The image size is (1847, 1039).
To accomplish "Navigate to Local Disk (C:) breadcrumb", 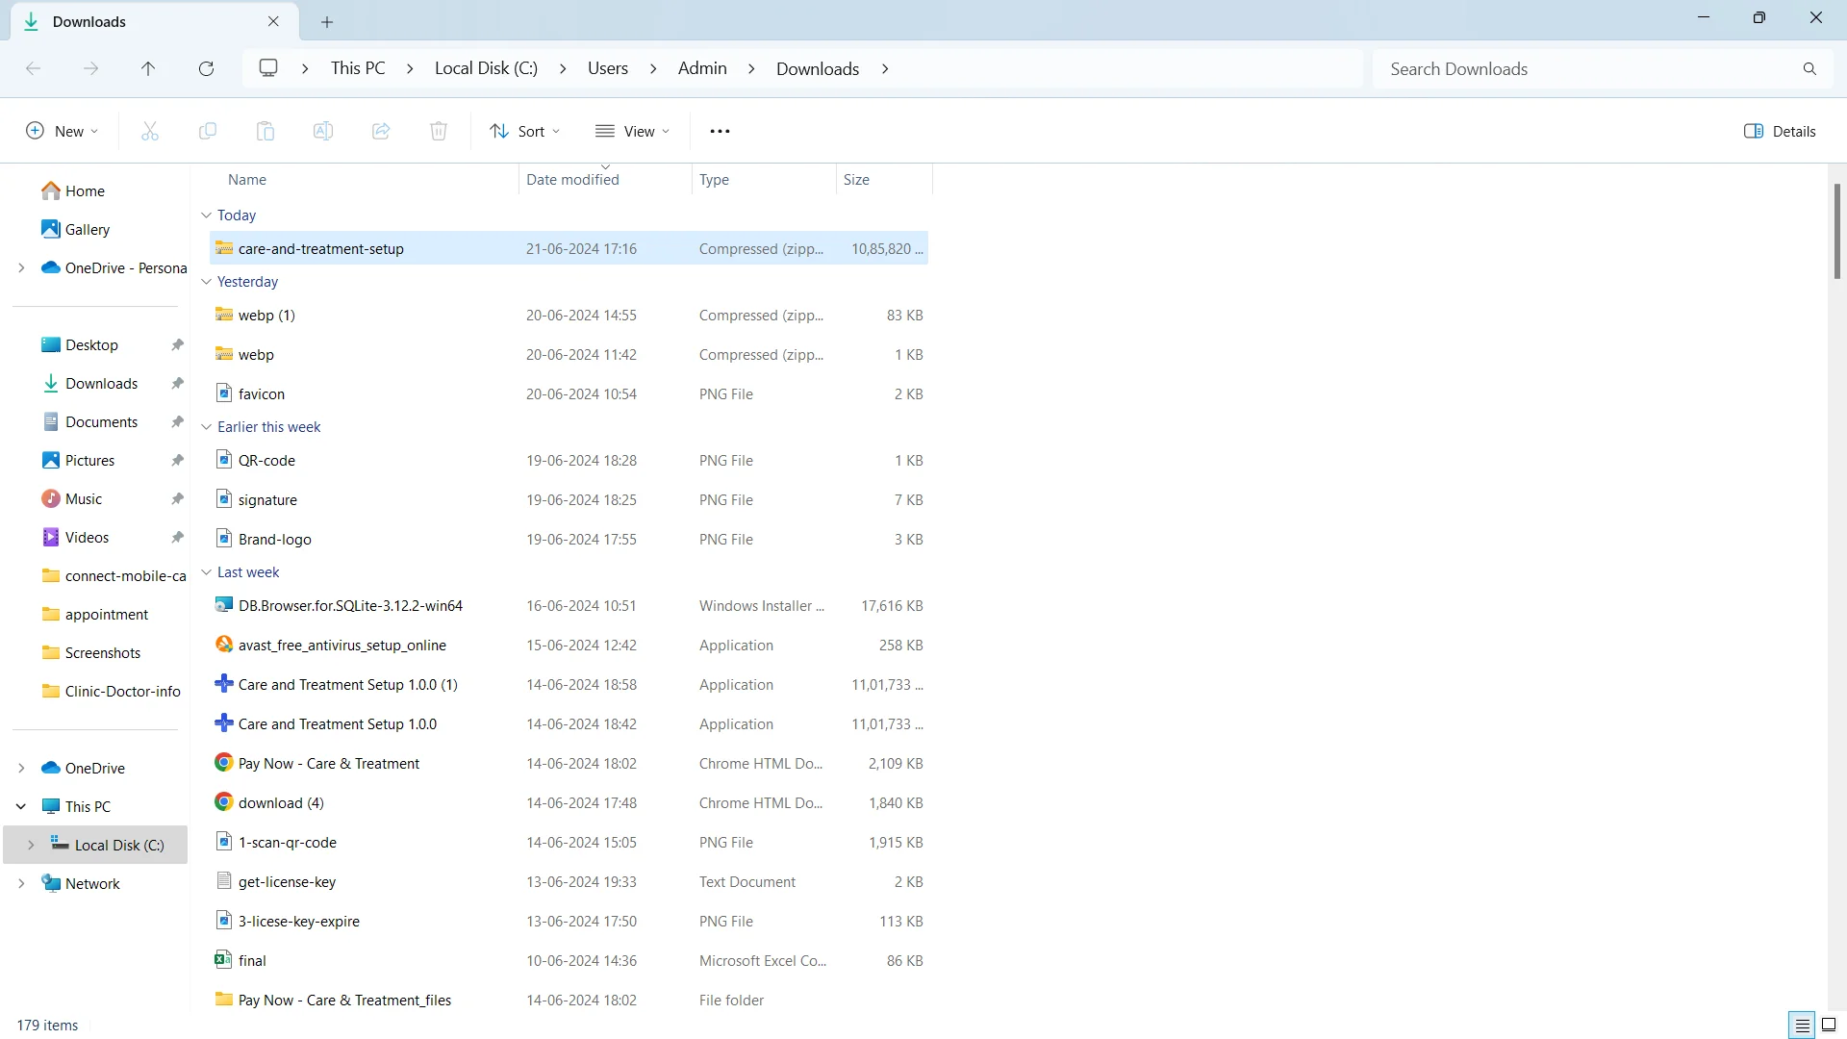I will [486, 68].
